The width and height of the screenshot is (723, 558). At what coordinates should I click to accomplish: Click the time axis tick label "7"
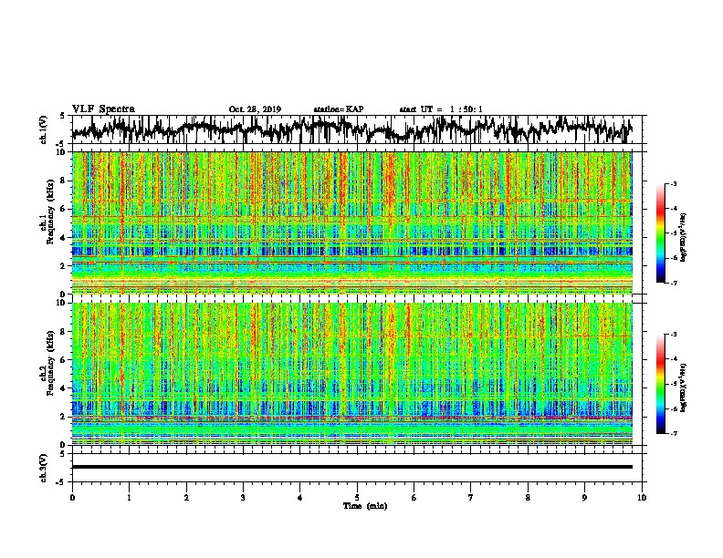(471, 498)
